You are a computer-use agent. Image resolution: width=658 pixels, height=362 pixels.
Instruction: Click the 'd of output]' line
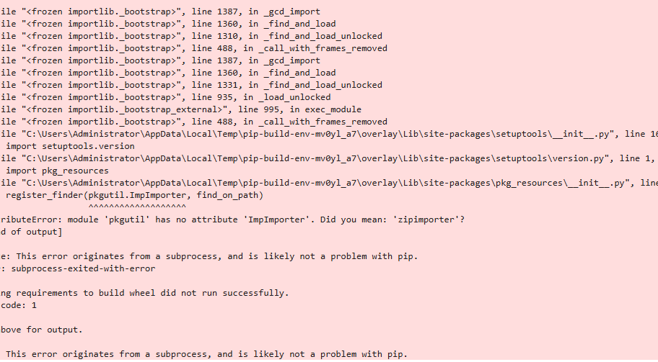(x=31, y=232)
